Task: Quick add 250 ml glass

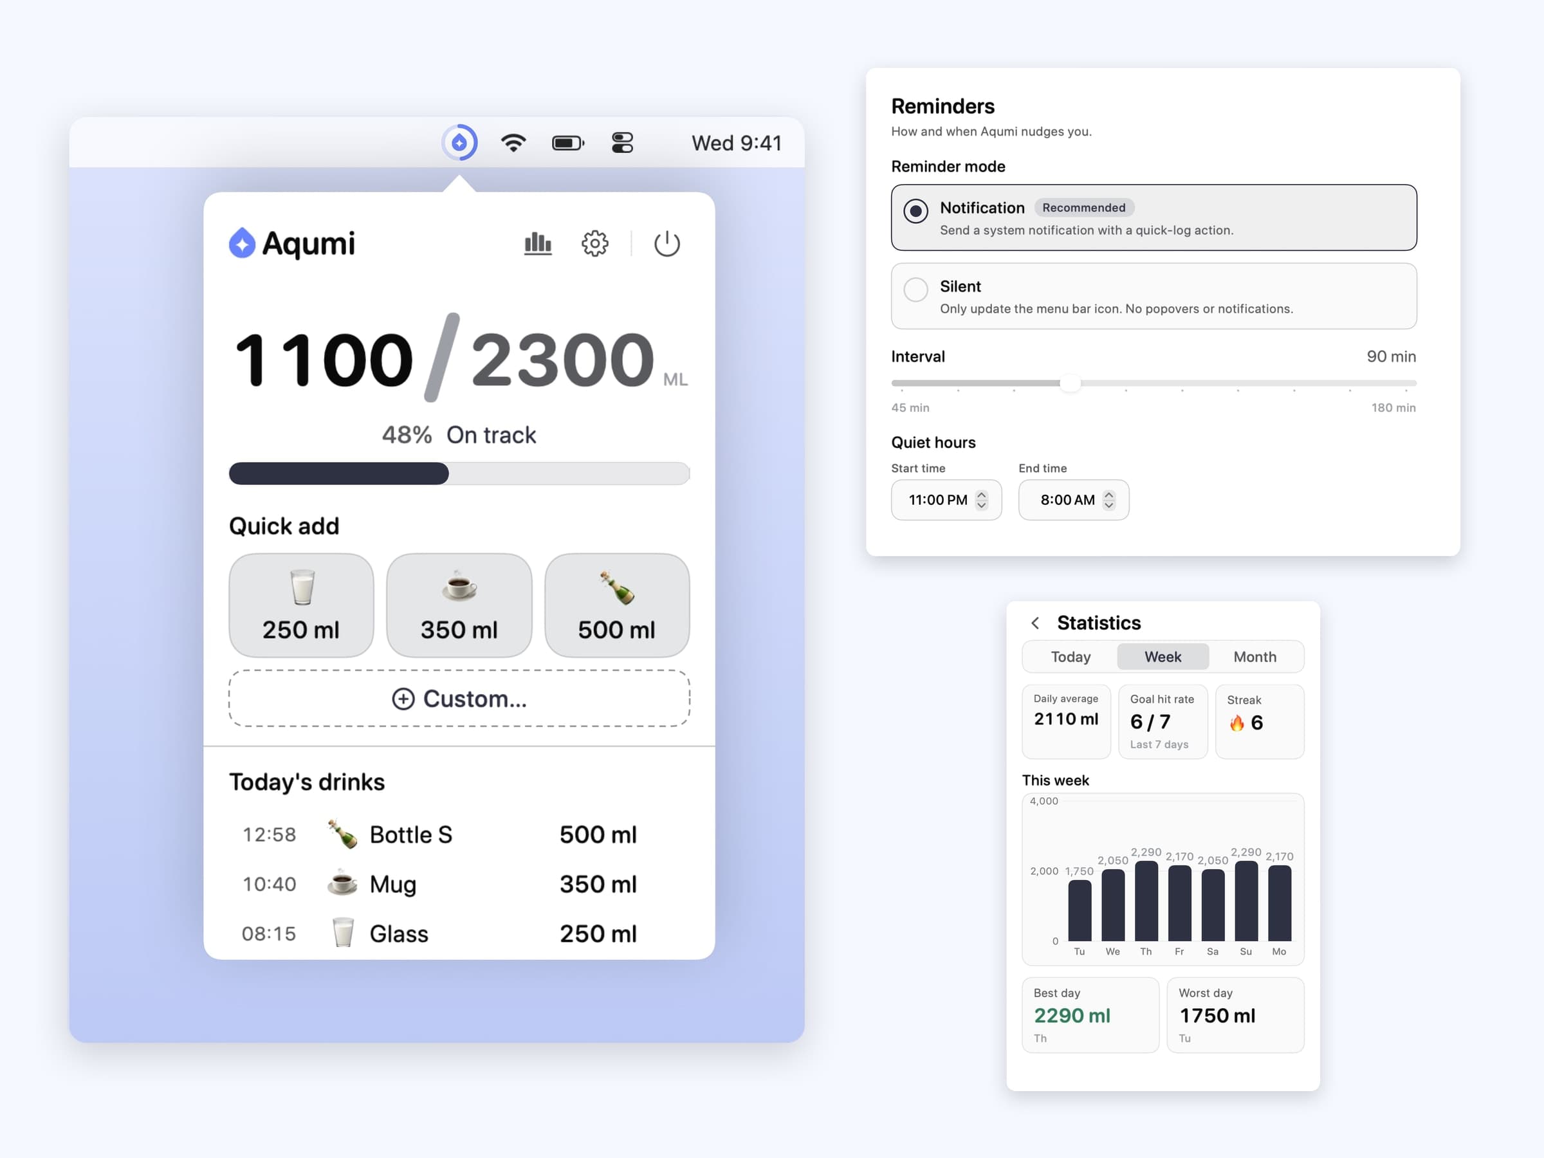Action: tap(302, 605)
